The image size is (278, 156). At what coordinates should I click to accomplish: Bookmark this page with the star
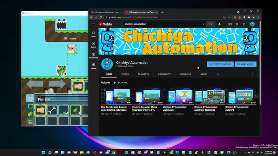229,17
